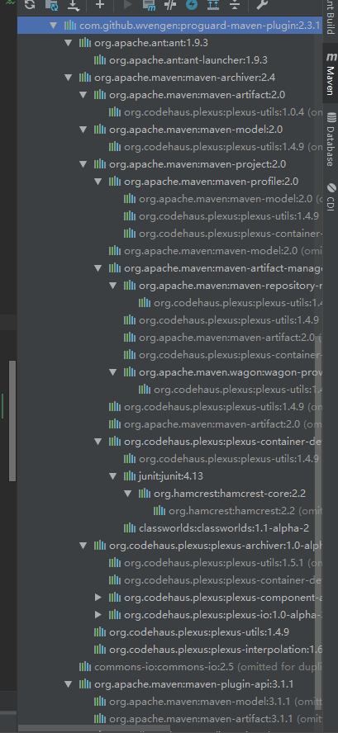
Task: Collapse all nodes with the Collapse All icon
Action: 235,5
